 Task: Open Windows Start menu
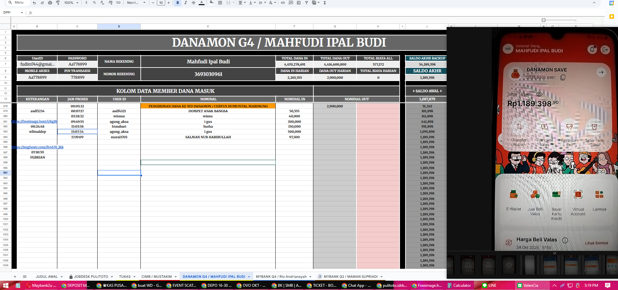(5, 285)
